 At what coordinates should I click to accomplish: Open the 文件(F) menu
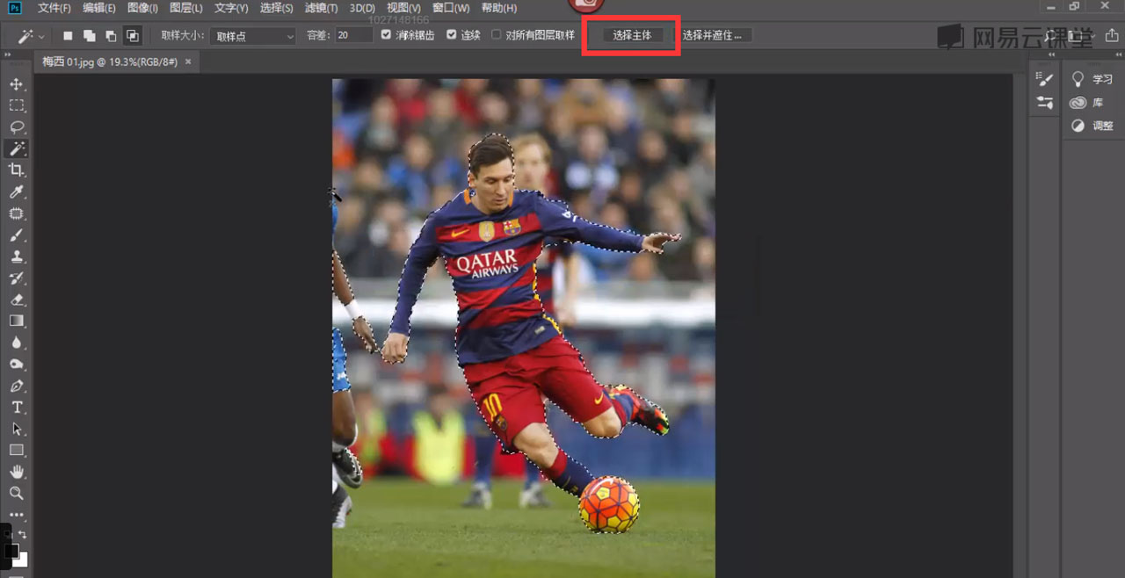(54, 8)
